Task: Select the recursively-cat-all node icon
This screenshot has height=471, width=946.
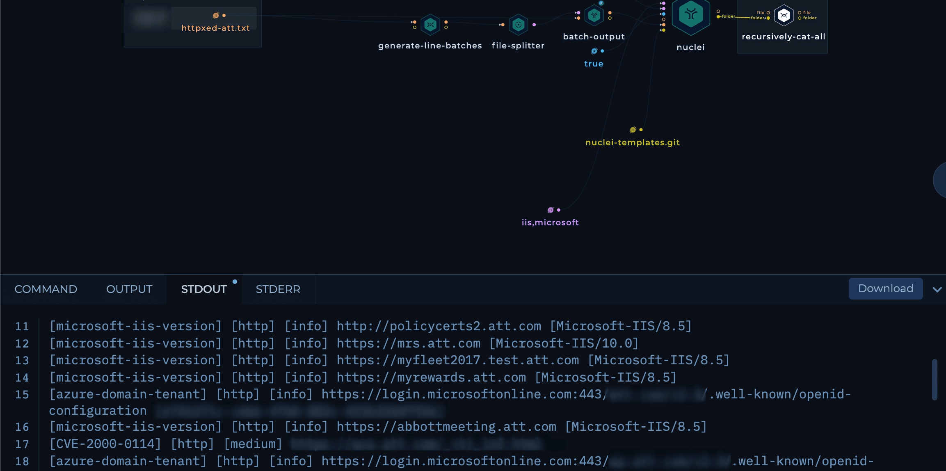Action: pyautogui.click(x=784, y=16)
